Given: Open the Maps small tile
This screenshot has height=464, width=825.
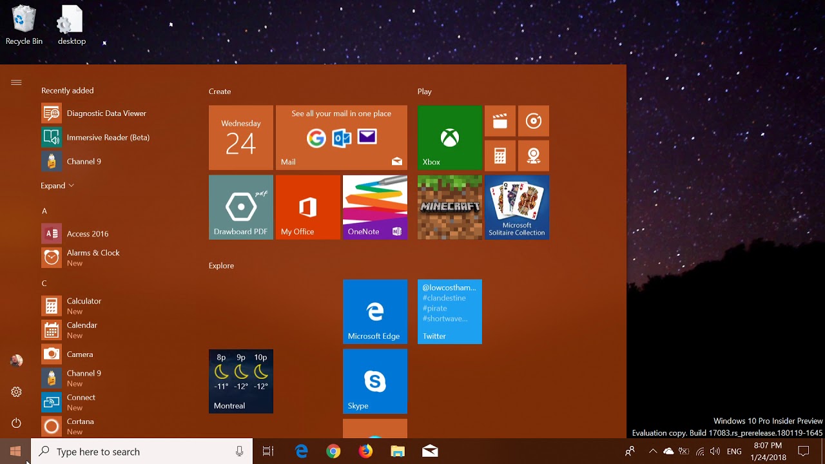Looking at the screenshot, I should tap(534, 155).
